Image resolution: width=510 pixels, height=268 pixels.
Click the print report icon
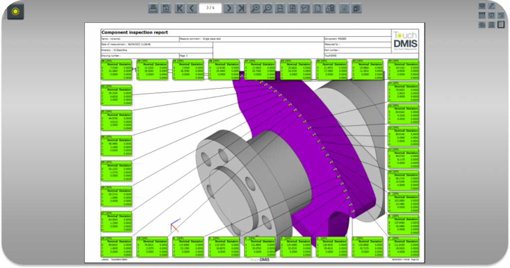point(154,8)
